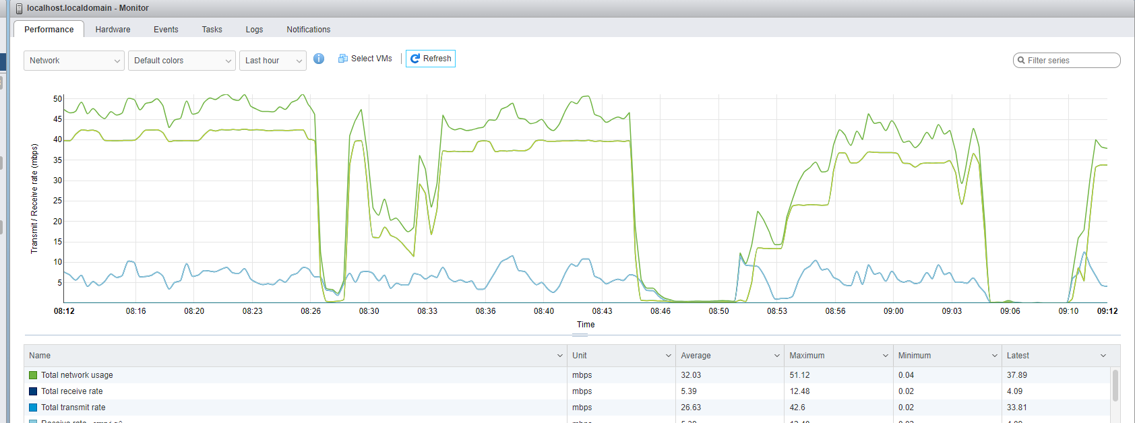Image resolution: width=1135 pixels, height=423 pixels.
Task: Click the dark blue Total receive rate swatch
Action: coord(33,391)
